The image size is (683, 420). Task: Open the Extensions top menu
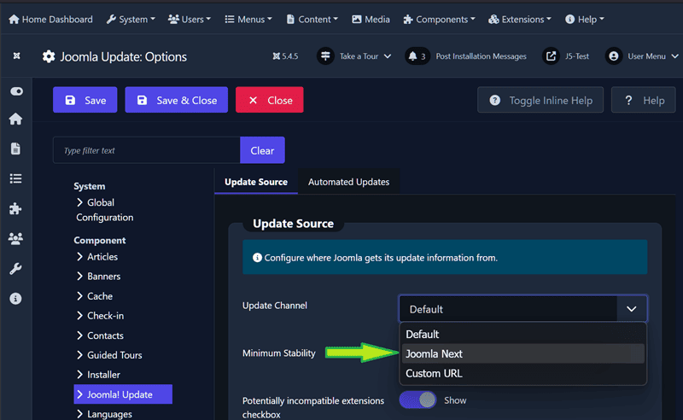[x=520, y=19]
